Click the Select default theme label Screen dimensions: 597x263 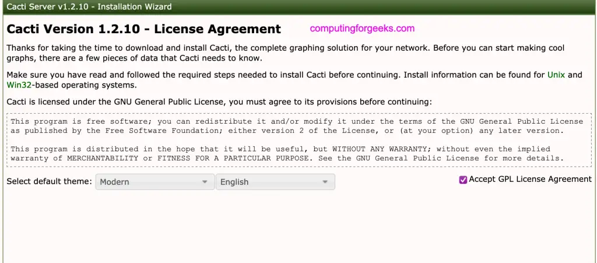[x=50, y=181]
